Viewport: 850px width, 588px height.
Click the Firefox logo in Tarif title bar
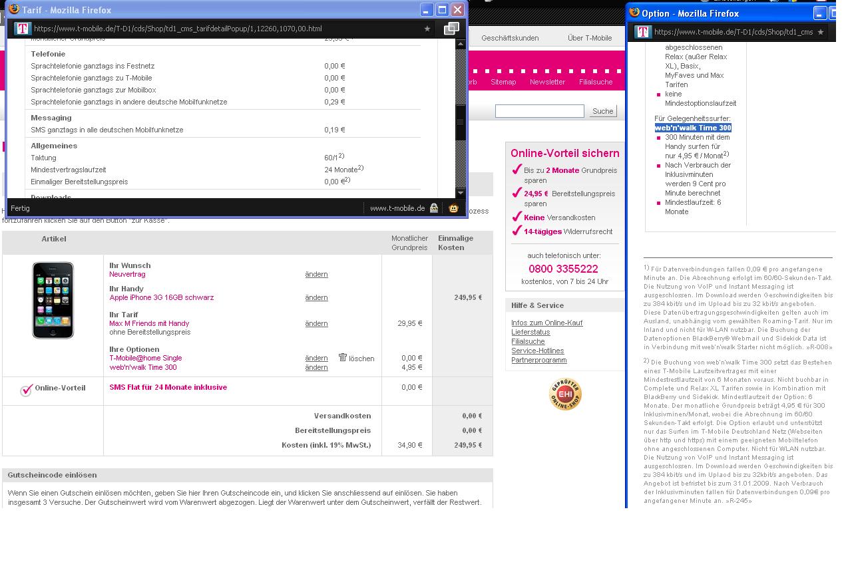pyautogui.click(x=13, y=9)
